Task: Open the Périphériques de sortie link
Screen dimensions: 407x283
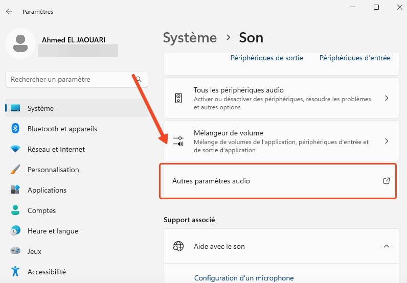Action: (267, 58)
